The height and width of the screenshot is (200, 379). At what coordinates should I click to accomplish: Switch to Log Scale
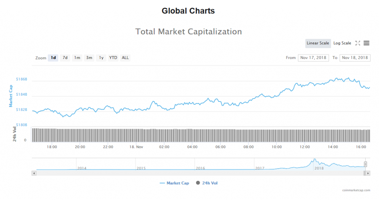[342, 43]
